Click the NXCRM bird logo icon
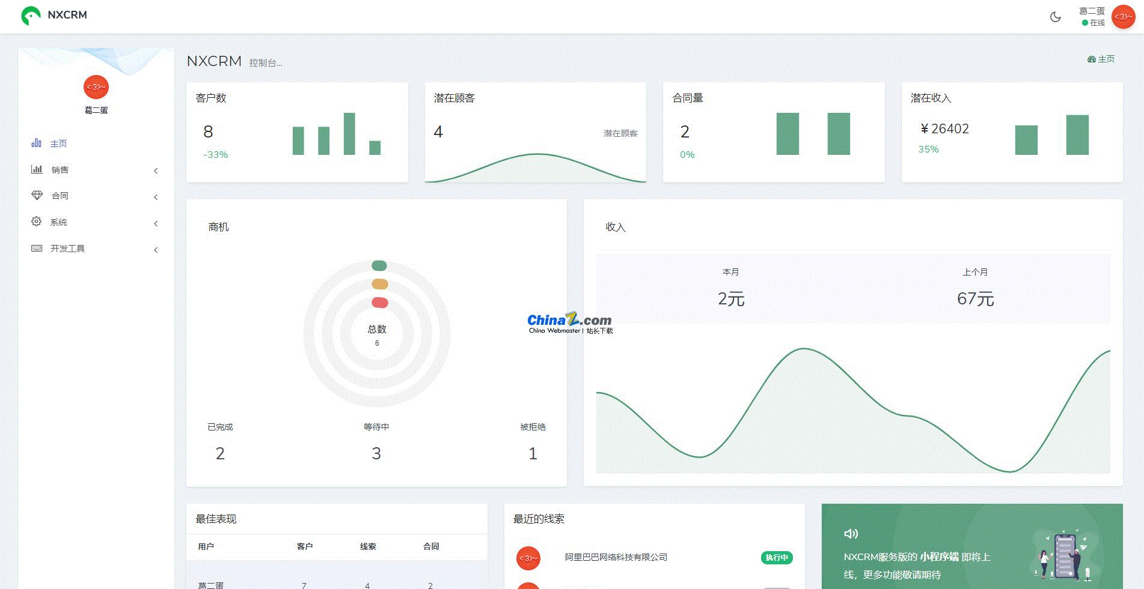 coord(31,16)
